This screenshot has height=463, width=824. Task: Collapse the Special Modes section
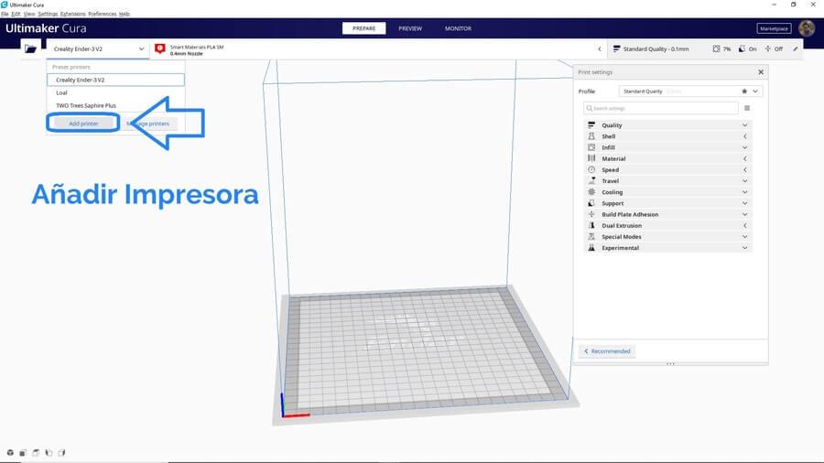pos(744,237)
